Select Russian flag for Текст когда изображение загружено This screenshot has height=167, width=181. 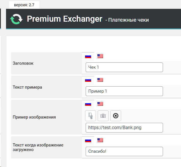click(88, 140)
